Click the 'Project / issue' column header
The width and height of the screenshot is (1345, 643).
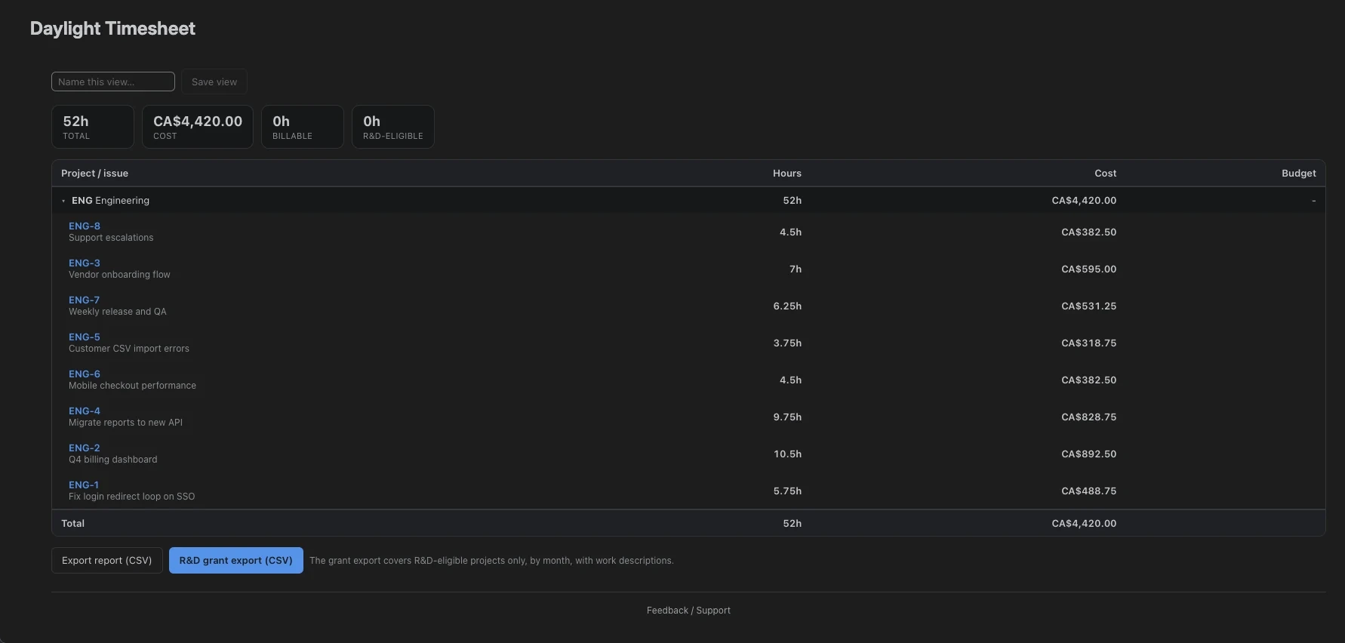pos(95,174)
